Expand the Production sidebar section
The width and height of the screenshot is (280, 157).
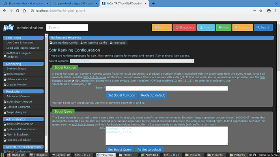(x=23, y=91)
